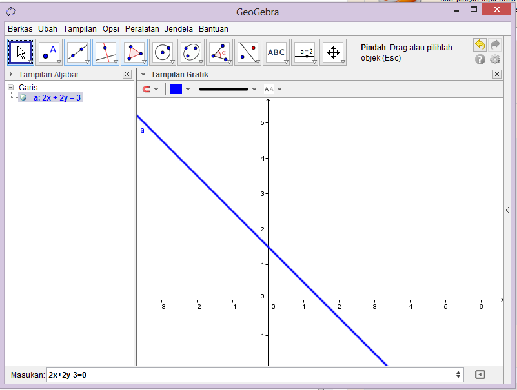
Task: Minimize the GeoGebra window
Action: [456, 10]
